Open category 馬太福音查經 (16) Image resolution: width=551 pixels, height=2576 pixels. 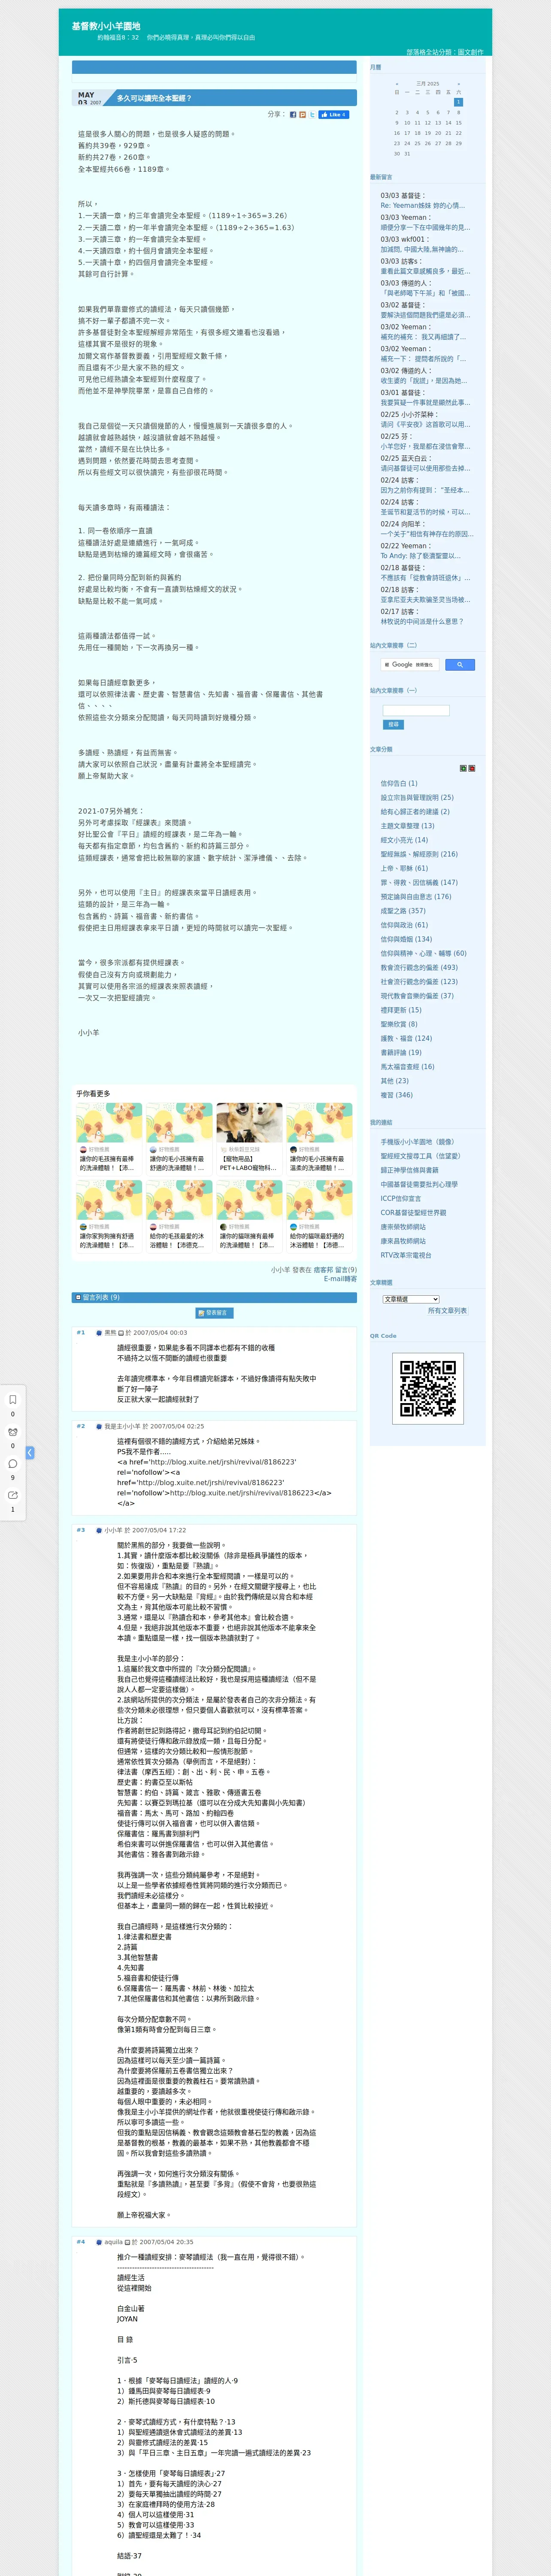407,1067
